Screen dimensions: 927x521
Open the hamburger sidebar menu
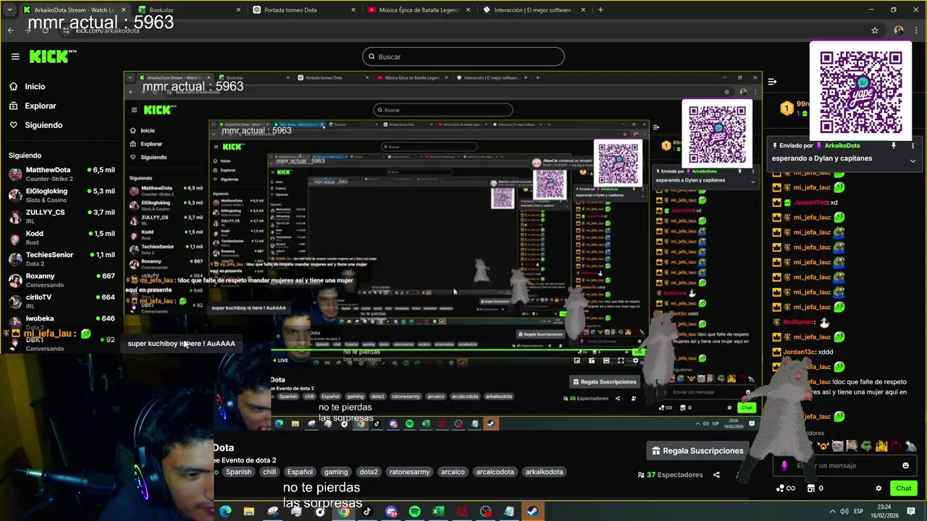click(x=15, y=56)
